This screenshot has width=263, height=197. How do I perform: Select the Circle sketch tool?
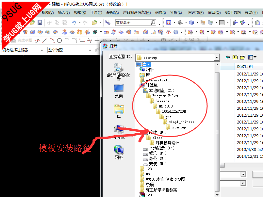59,41
